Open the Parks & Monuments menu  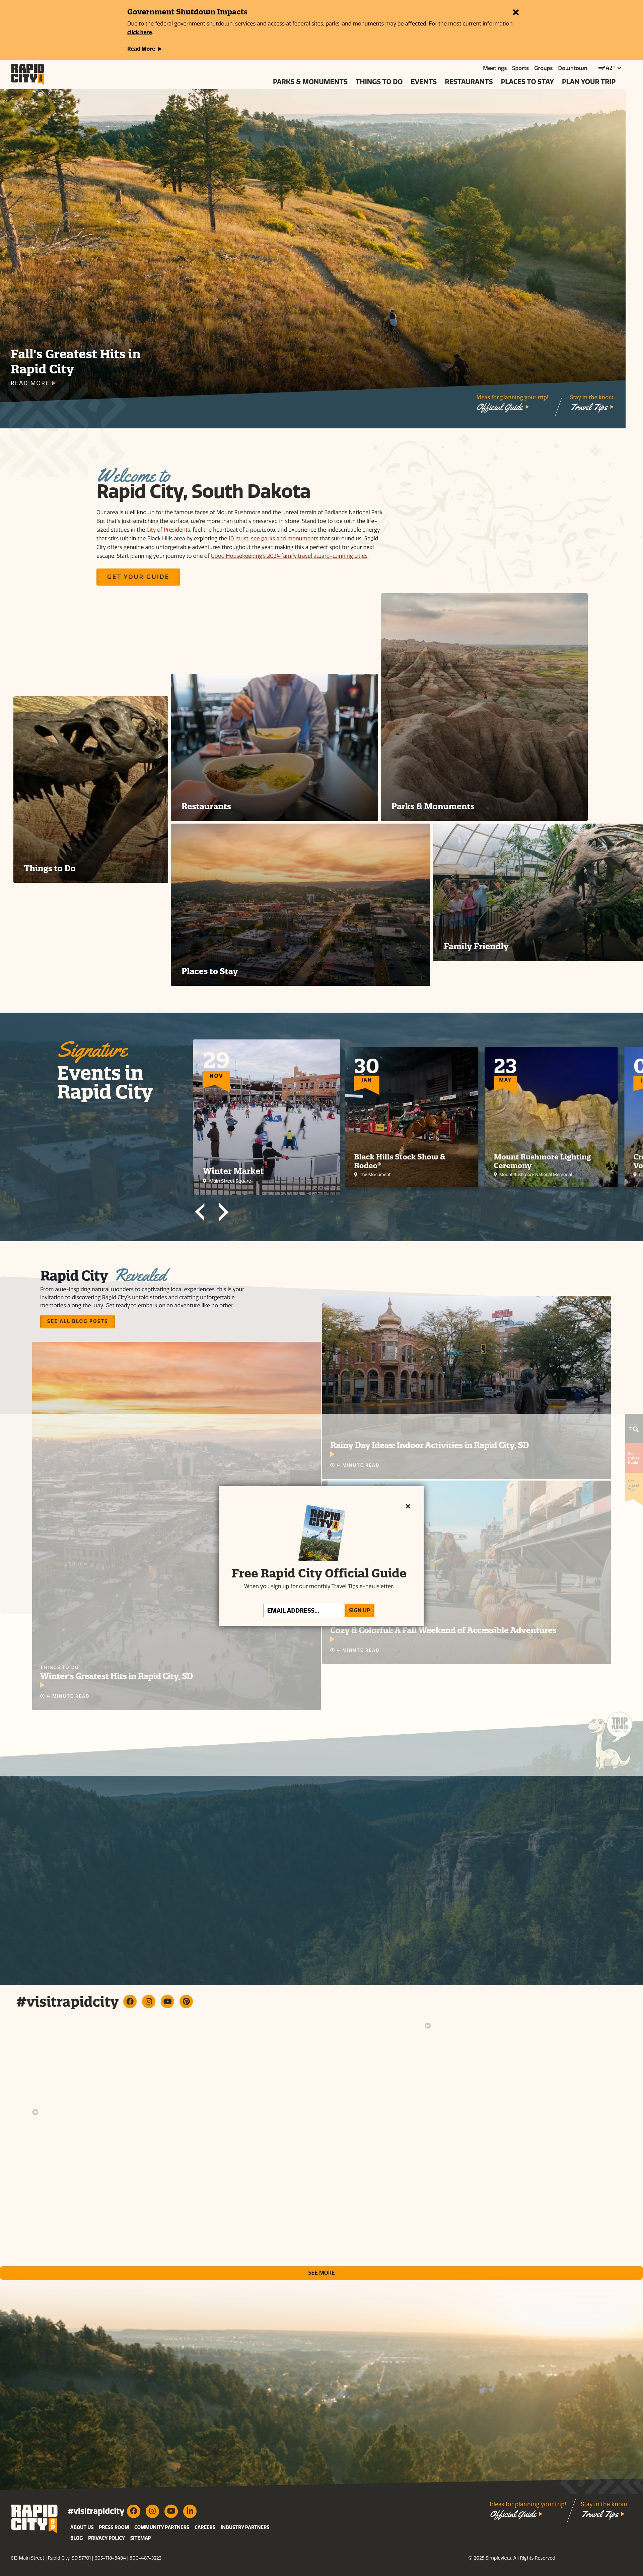click(310, 82)
